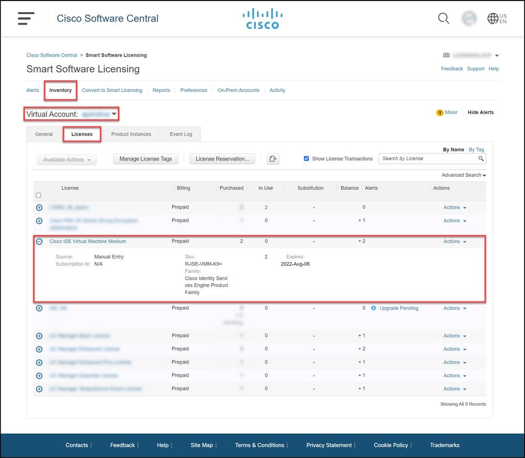Screen dimensions: 525x458
Task: Select the Licenses sub-tab
Action: (x=81, y=134)
